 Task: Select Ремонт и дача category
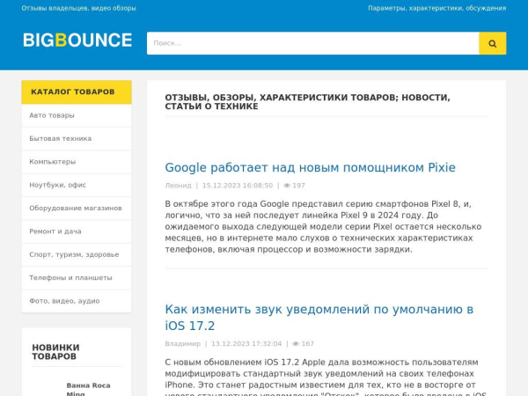tap(57, 231)
